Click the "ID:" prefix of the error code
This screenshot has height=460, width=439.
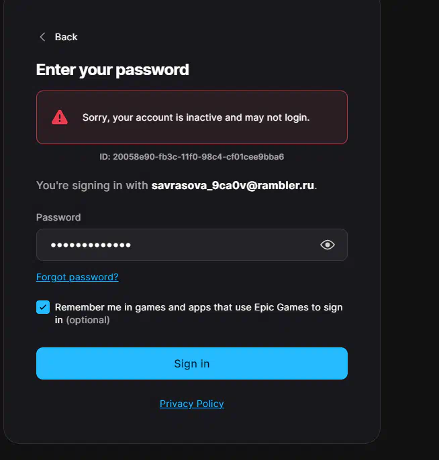[105, 157]
